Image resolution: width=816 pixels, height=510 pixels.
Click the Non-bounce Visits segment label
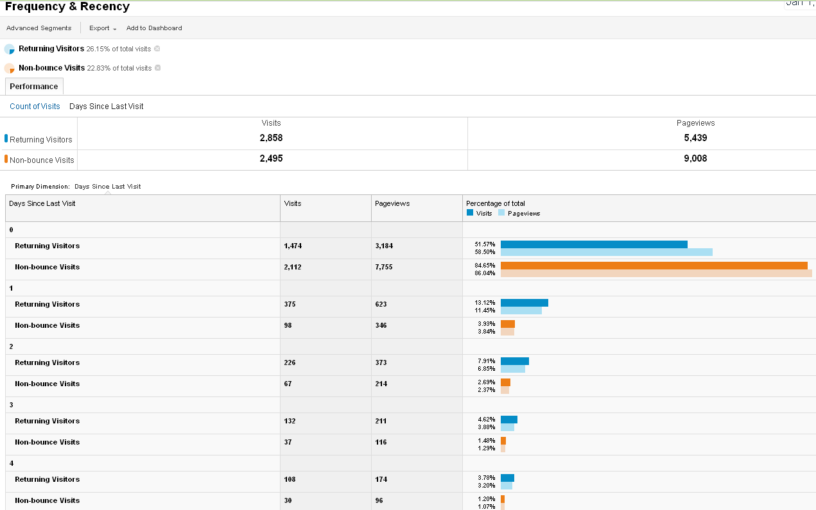coord(51,68)
